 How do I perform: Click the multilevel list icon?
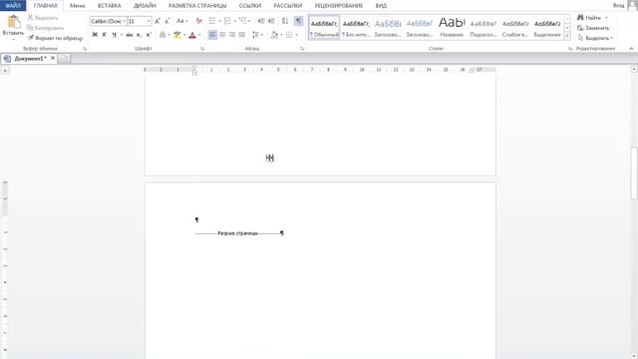[243, 21]
